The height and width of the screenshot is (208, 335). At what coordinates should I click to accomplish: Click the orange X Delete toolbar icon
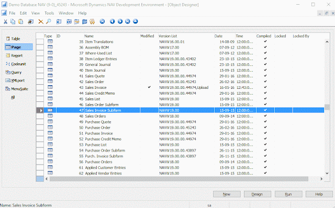41,21
